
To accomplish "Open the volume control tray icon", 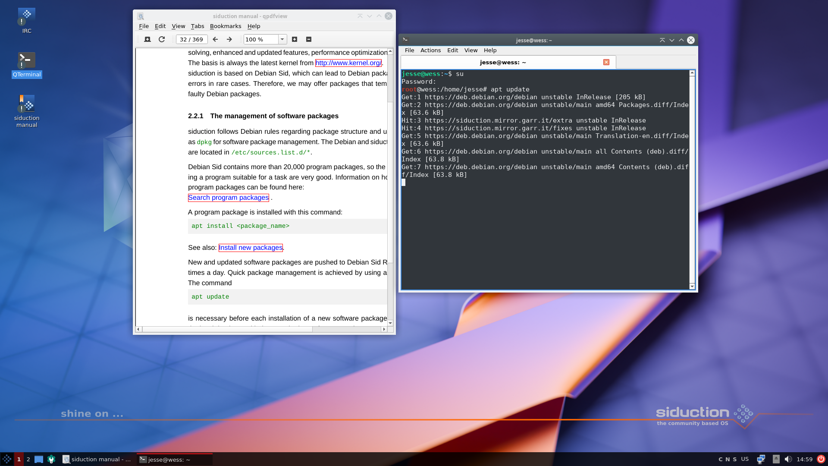I will coord(788,459).
